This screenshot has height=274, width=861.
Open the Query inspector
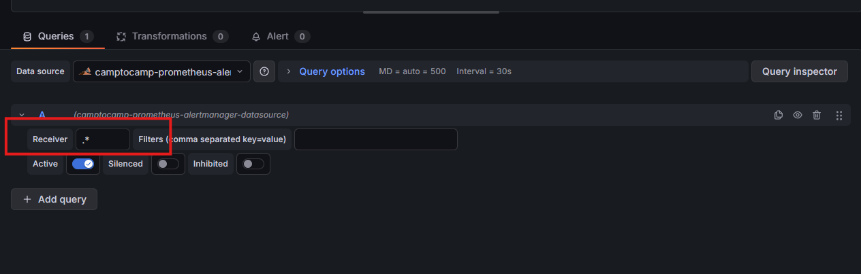799,71
